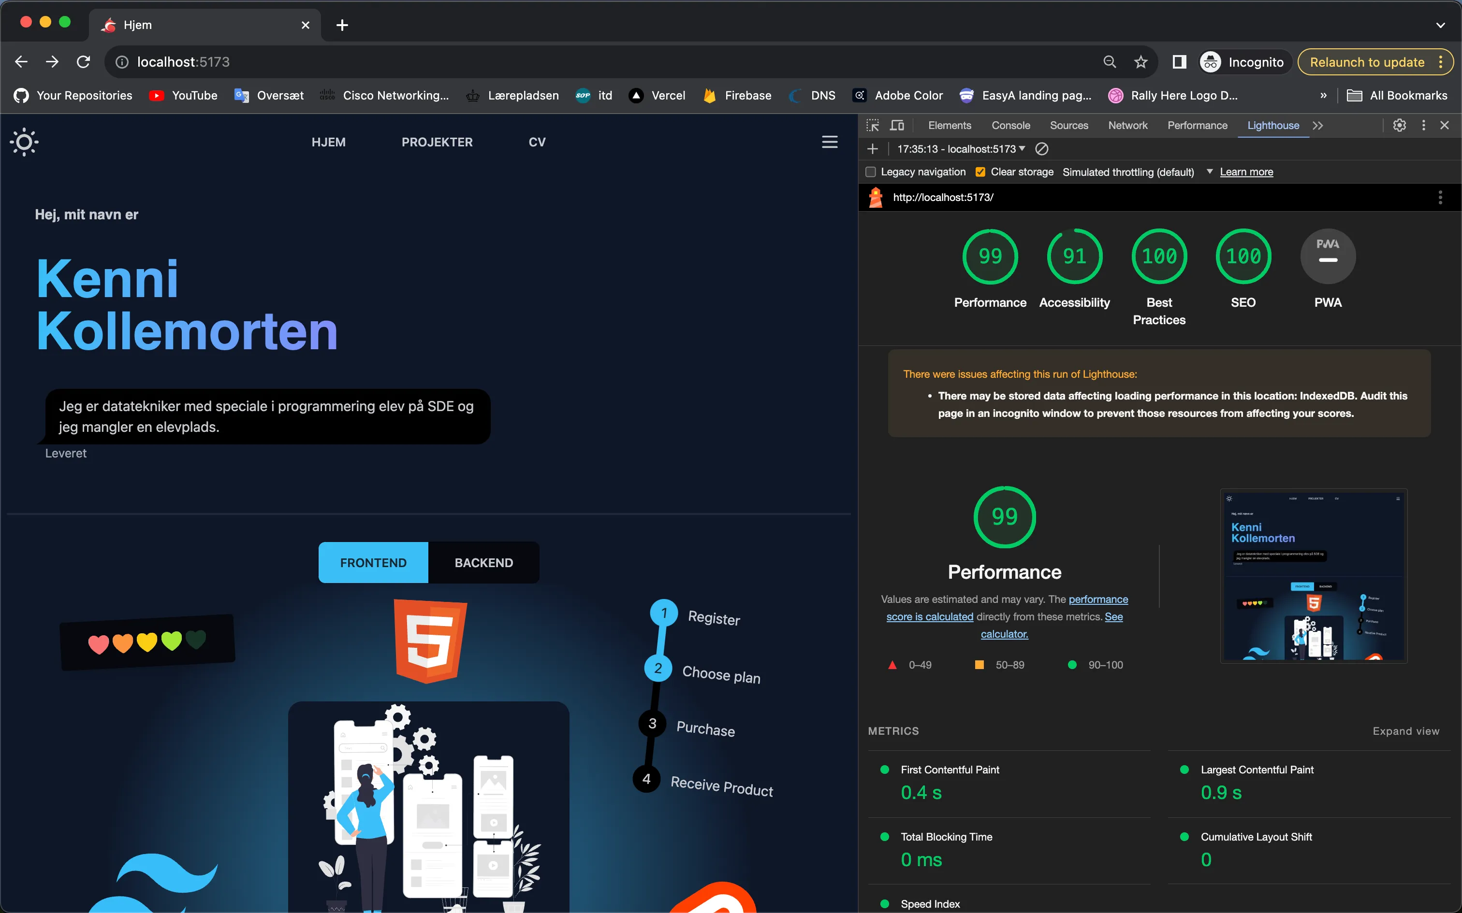Image resolution: width=1462 pixels, height=913 pixels.
Task: Go to HJEM in site navigation
Action: click(x=329, y=143)
